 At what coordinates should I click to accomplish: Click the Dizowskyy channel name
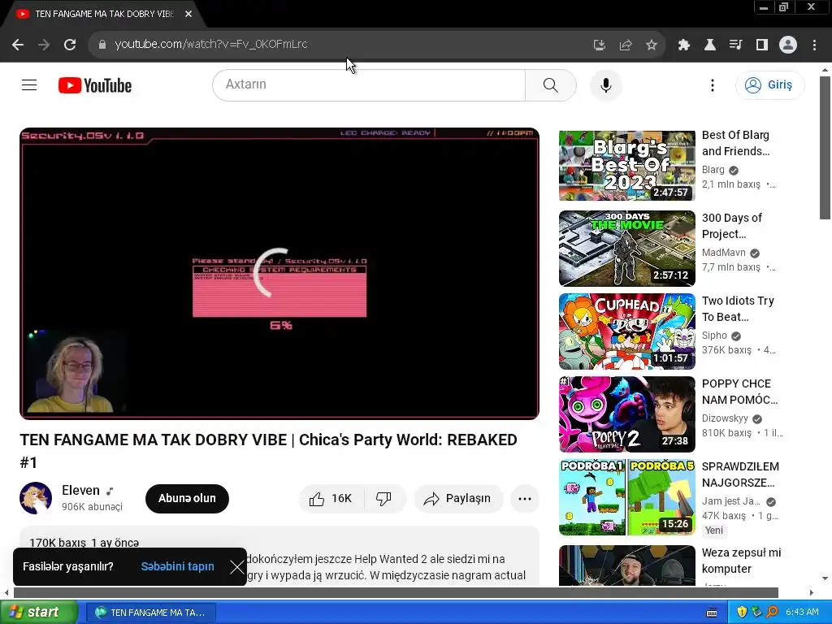coord(725,418)
